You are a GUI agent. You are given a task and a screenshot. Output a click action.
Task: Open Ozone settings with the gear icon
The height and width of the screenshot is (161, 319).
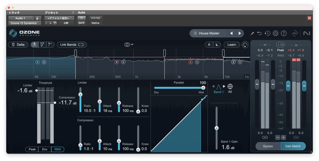[275, 33]
